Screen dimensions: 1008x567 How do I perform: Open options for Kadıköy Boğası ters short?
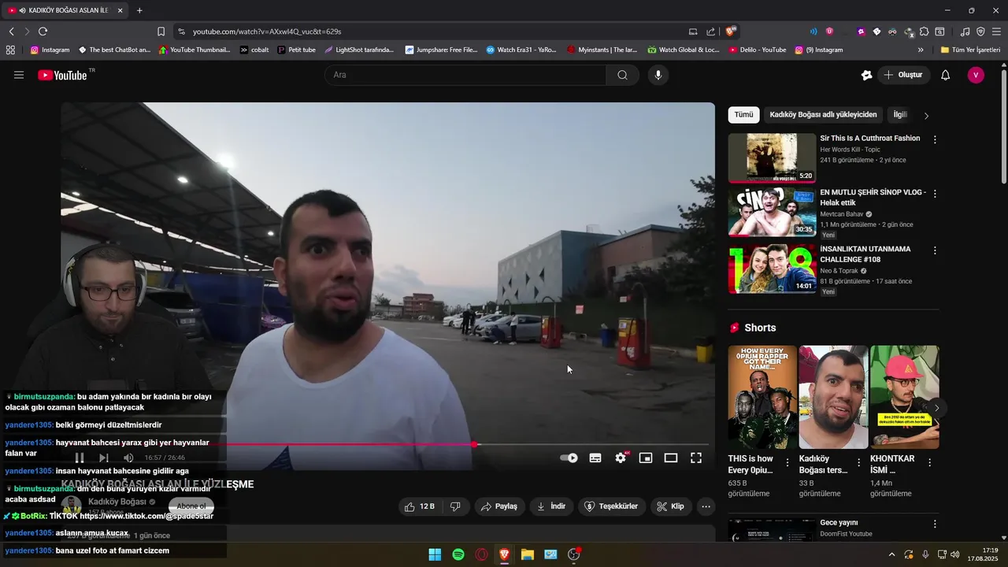[x=858, y=463]
